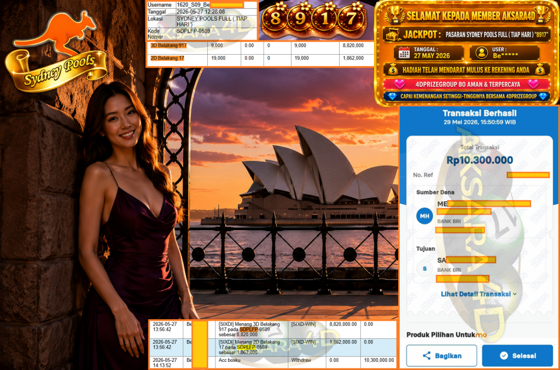Click the Acc bosku transaction description
The width and height of the screenshot is (560, 370).
pyautogui.click(x=229, y=360)
